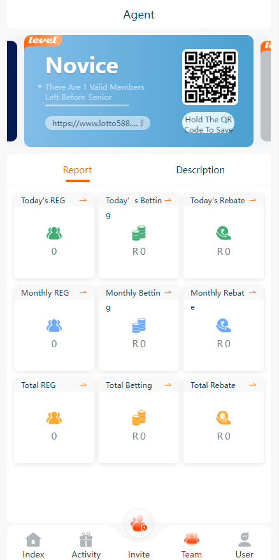Tap the center Invite icon
Viewport: 279px width, 560px height.
pyautogui.click(x=139, y=524)
